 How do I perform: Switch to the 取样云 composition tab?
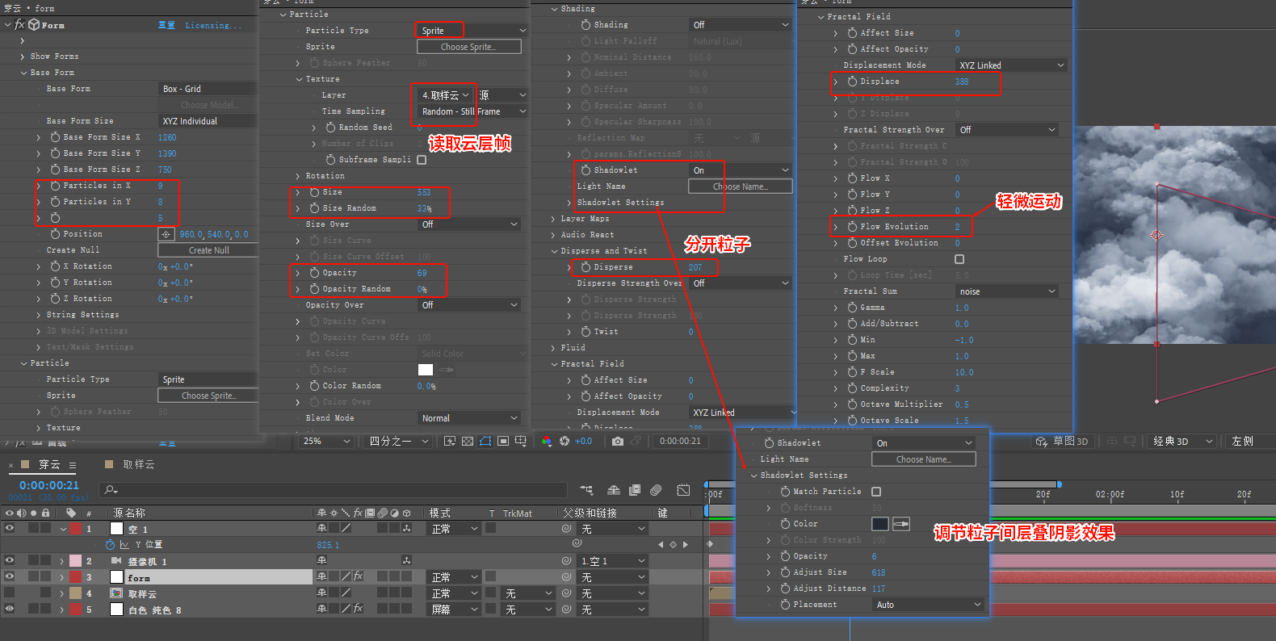click(x=138, y=464)
